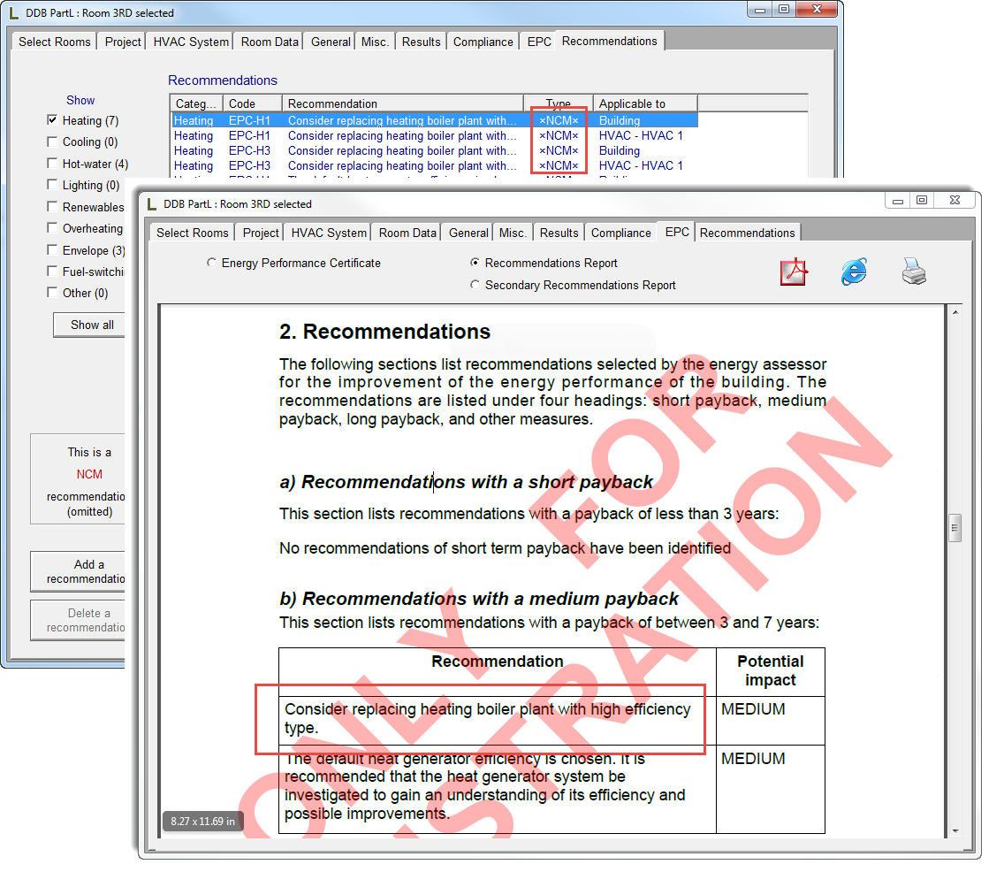
Task: Click the Potential impact column header in report
Action: [x=770, y=671]
